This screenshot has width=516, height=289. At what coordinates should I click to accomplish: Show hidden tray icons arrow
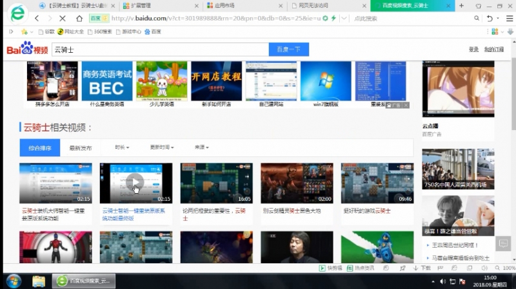pos(433,281)
